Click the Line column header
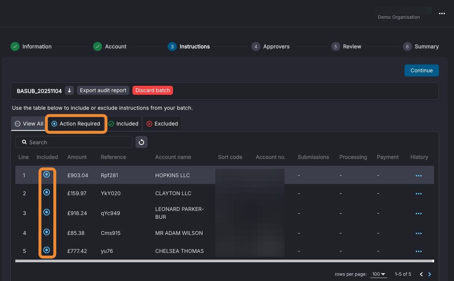 pyautogui.click(x=24, y=157)
